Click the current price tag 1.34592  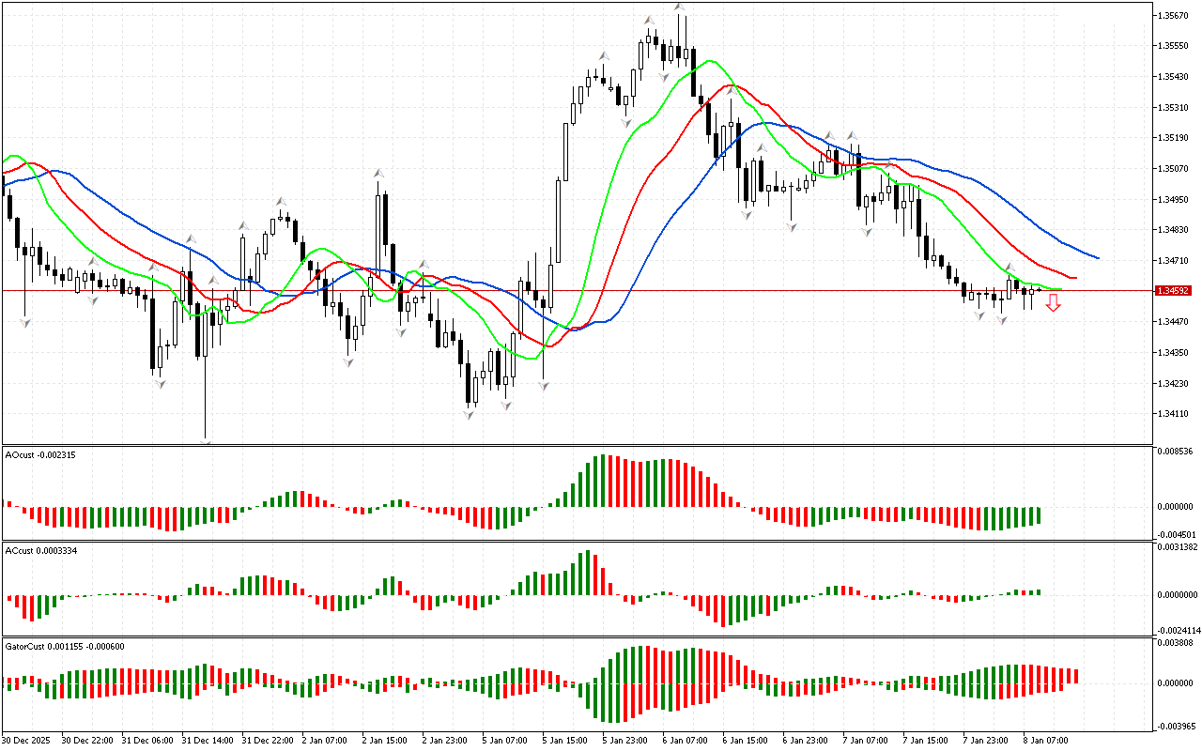1173,291
